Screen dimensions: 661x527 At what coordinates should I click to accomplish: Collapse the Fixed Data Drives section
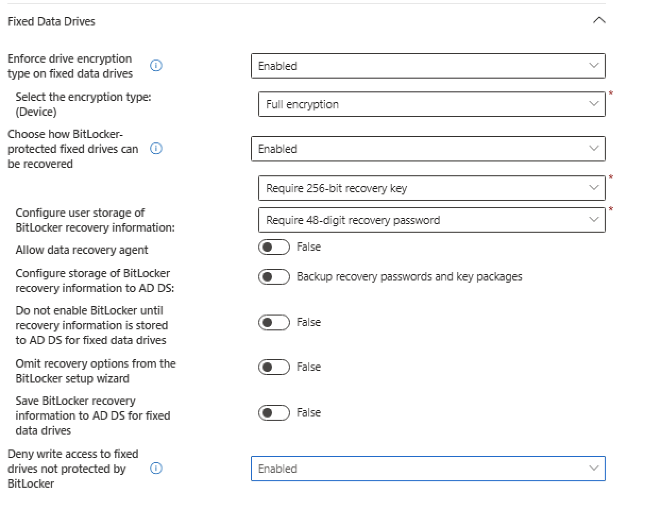pos(600,20)
